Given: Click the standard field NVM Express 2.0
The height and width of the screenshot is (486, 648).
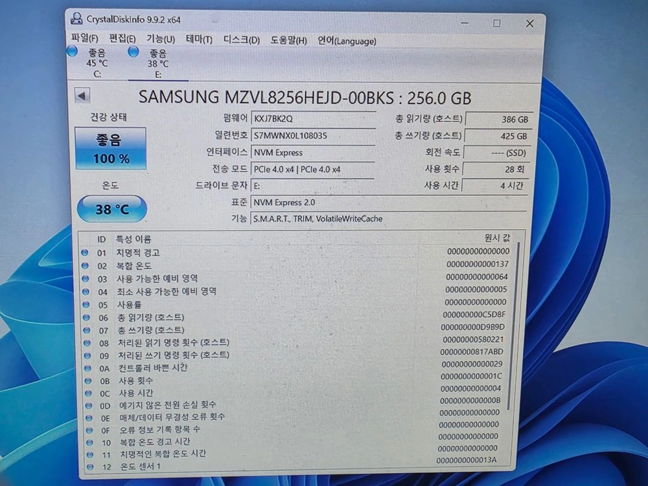Looking at the screenshot, I should (x=389, y=202).
